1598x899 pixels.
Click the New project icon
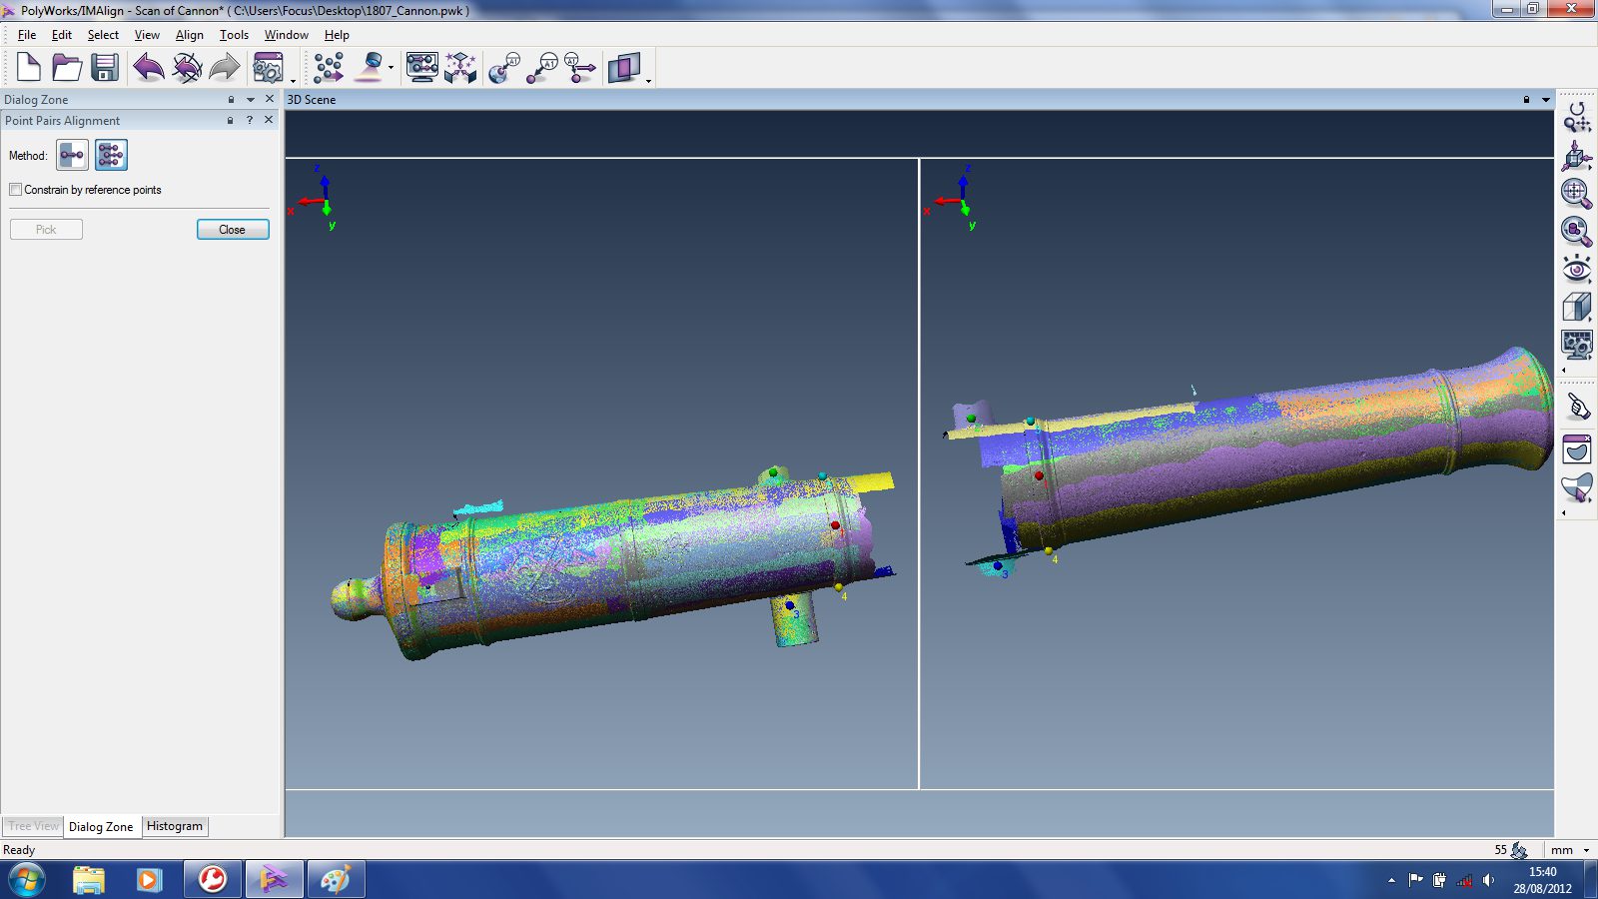point(28,68)
